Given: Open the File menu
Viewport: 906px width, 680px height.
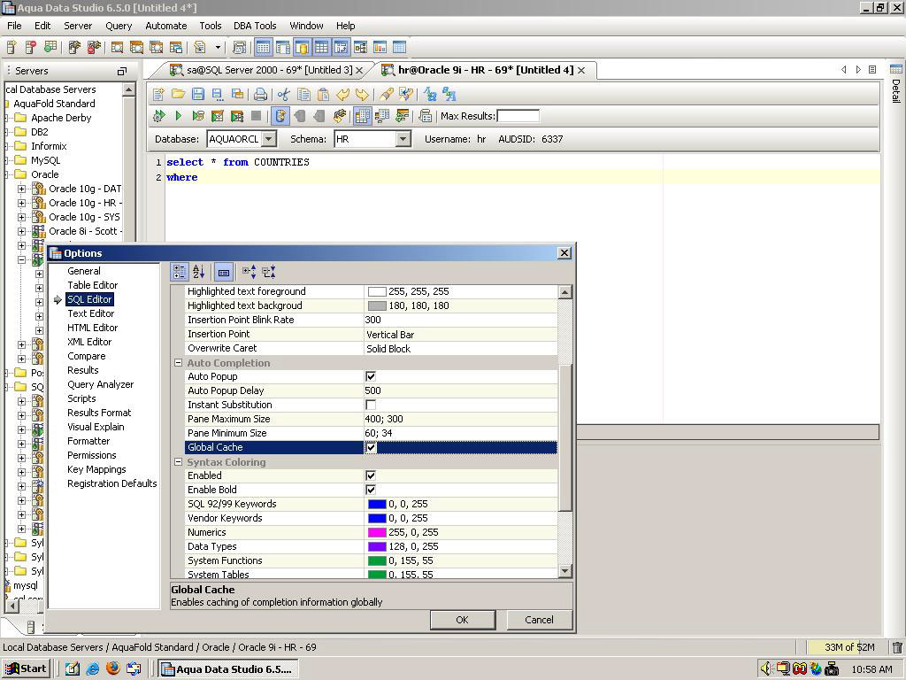Looking at the screenshot, I should pyautogui.click(x=14, y=26).
